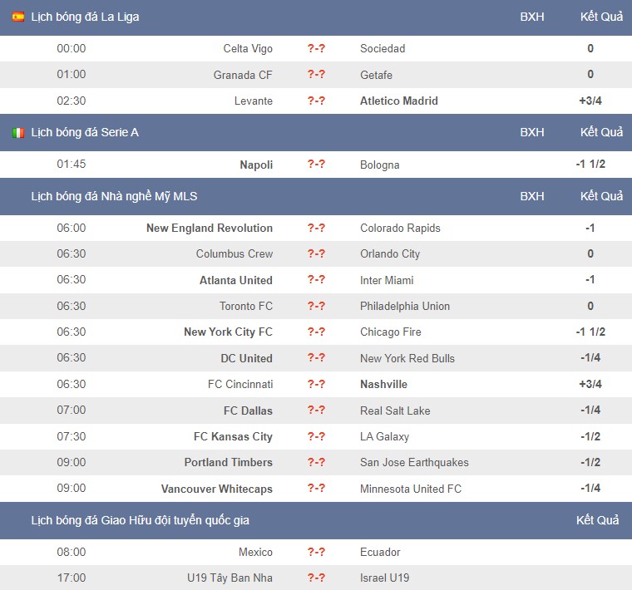This screenshot has height=590, width=632.
Task: Click the +3/4 odds on Nashville row
Action: [x=590, y=384]
